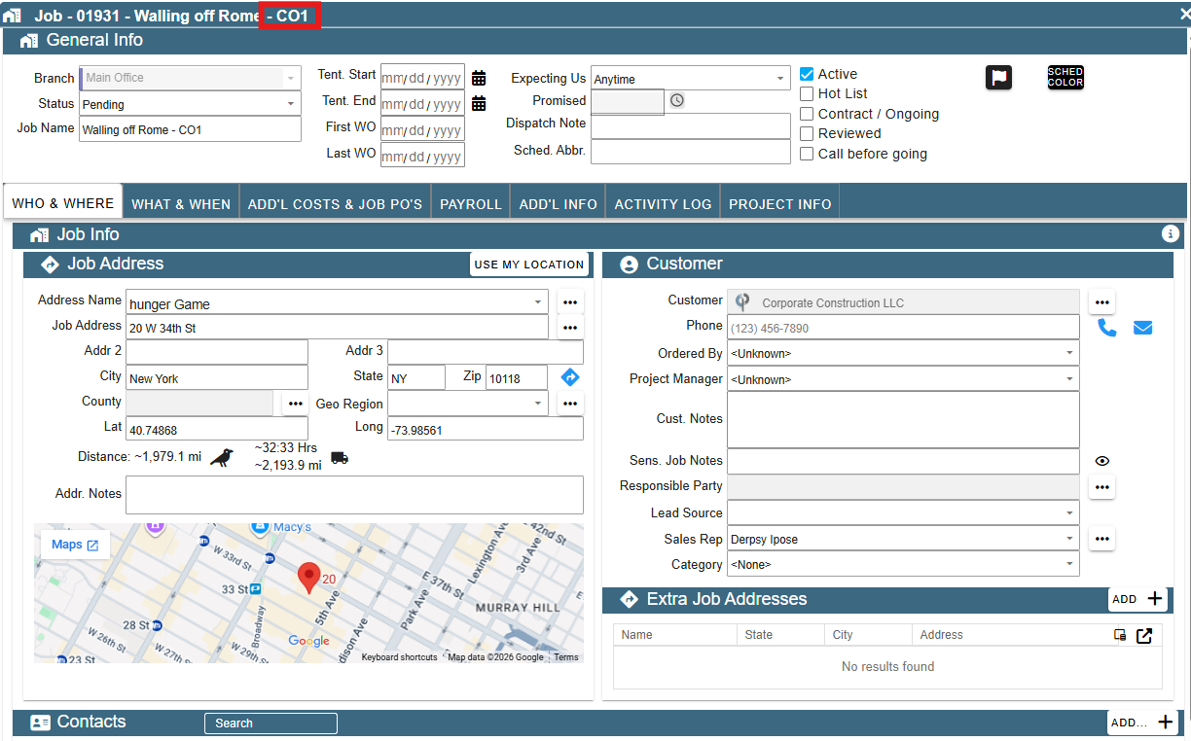Viewport: 1191px width, 741px height.
Task: Open the Maps link on map
Action: click(x=75, y=545)
